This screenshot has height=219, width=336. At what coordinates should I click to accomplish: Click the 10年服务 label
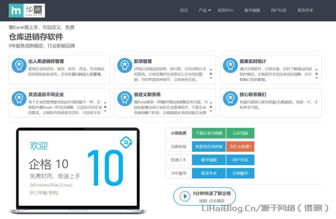click(x=178, y=173)
